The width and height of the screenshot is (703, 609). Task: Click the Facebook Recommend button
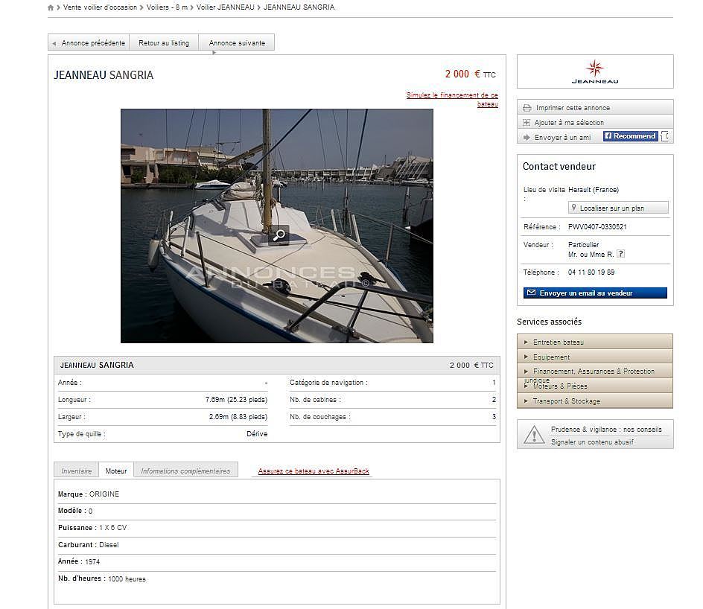(x=630, y=136)
